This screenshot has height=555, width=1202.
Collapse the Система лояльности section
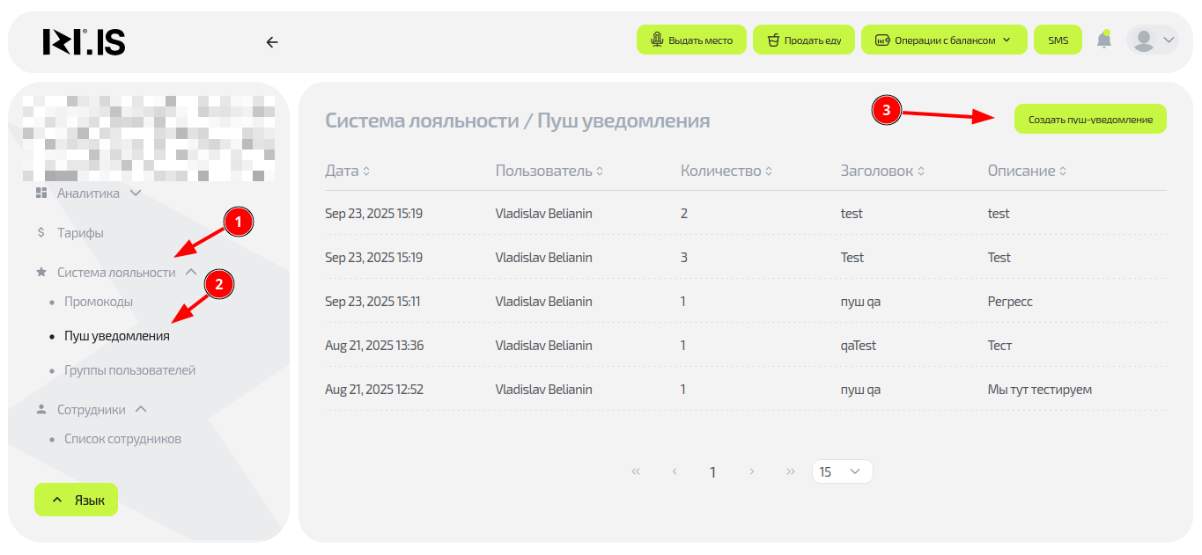point(191,273)
